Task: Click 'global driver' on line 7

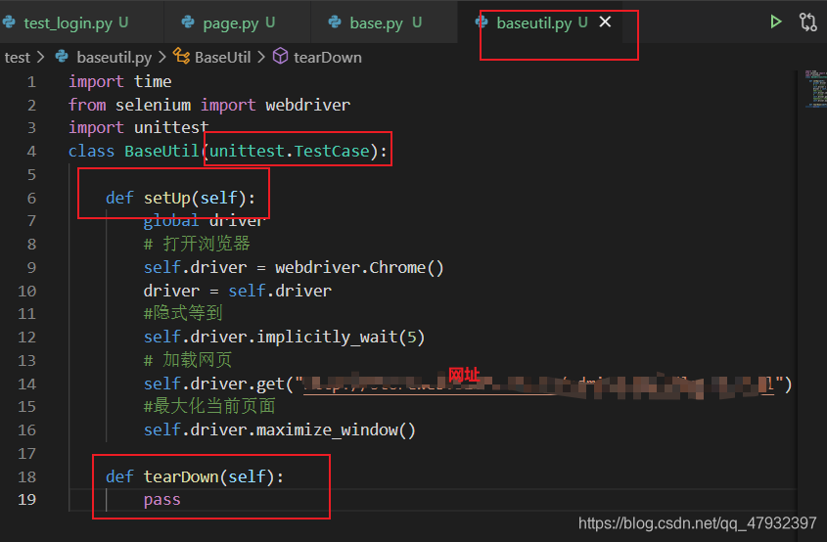Action: click(x=203, y=221)
